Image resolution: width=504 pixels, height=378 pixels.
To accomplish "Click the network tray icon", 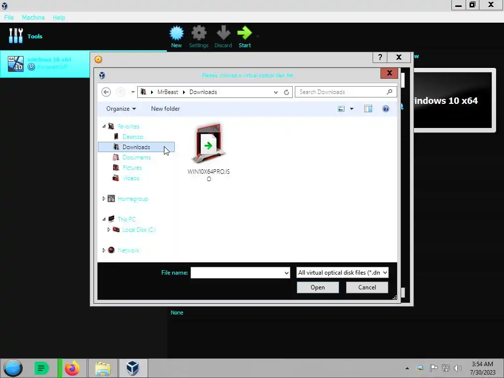I will tap(446, 368).
